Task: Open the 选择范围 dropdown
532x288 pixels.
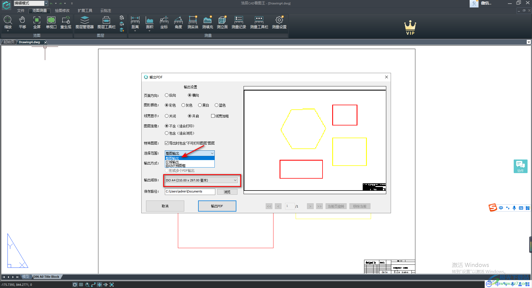Action: 190,153
